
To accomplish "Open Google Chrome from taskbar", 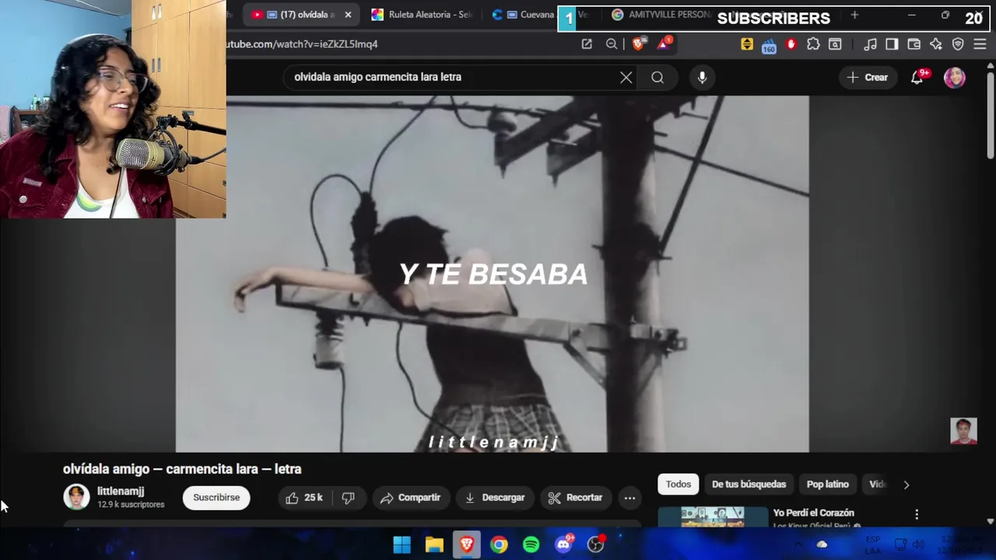I will (499, 544).
